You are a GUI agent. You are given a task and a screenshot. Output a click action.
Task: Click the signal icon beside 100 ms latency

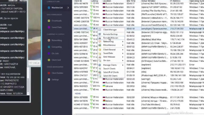point(91,18)
